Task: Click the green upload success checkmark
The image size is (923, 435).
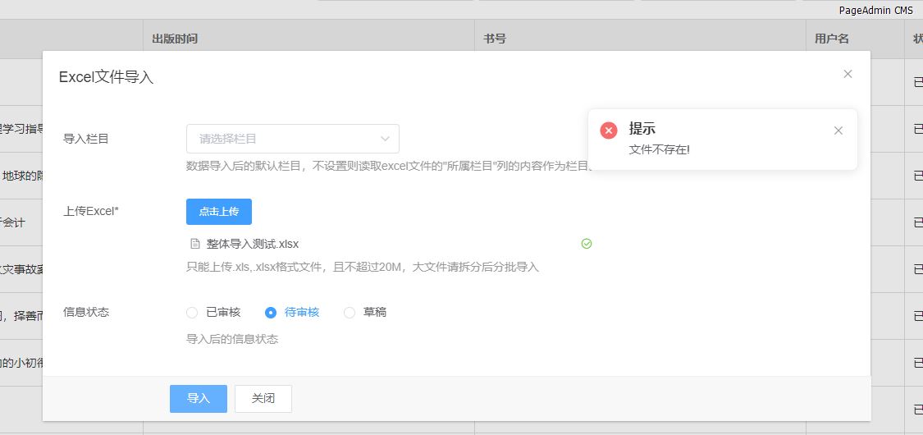Action: (586, 244)
